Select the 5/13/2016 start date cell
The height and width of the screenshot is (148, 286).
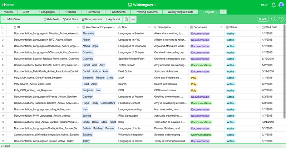(272, 58)
